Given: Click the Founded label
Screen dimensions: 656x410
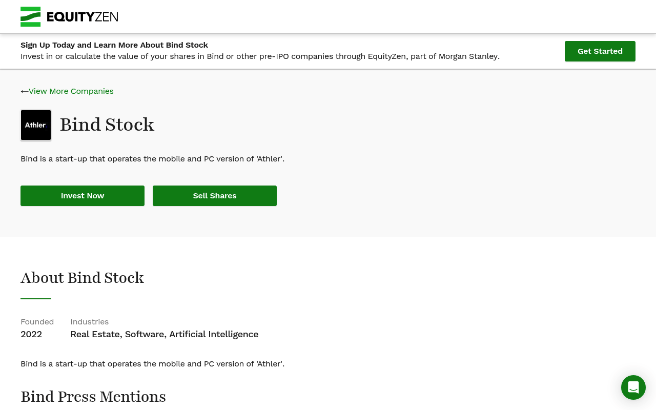Looking at the screenshot, I should 37,322.
